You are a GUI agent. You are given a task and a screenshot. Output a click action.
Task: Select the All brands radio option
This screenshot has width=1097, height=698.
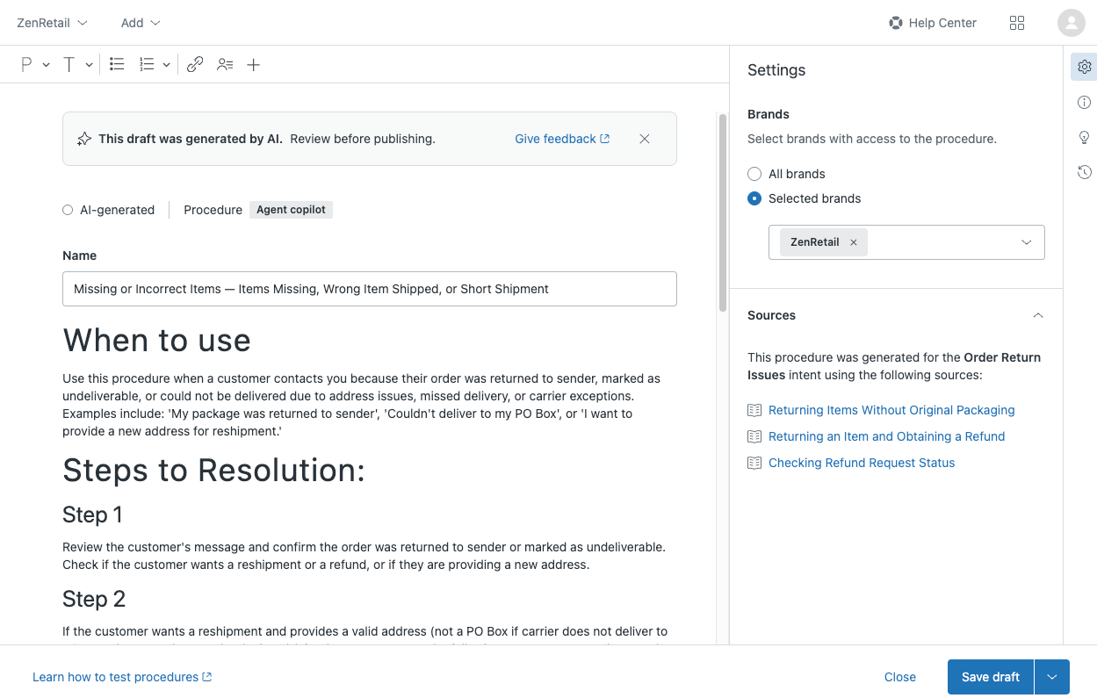[x=754, y=174]
